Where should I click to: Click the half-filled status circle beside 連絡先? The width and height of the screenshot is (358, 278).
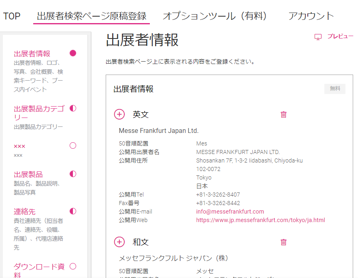tap(73, 211)
